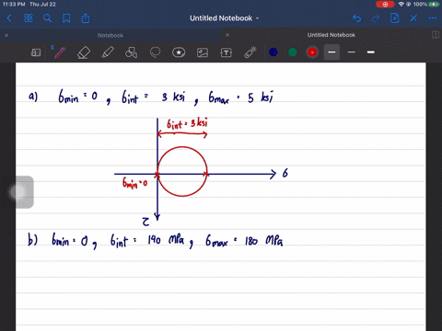Viewport: 442px width, 331px height.
Task: Undo the last stroke
Action: click(356, 18)
